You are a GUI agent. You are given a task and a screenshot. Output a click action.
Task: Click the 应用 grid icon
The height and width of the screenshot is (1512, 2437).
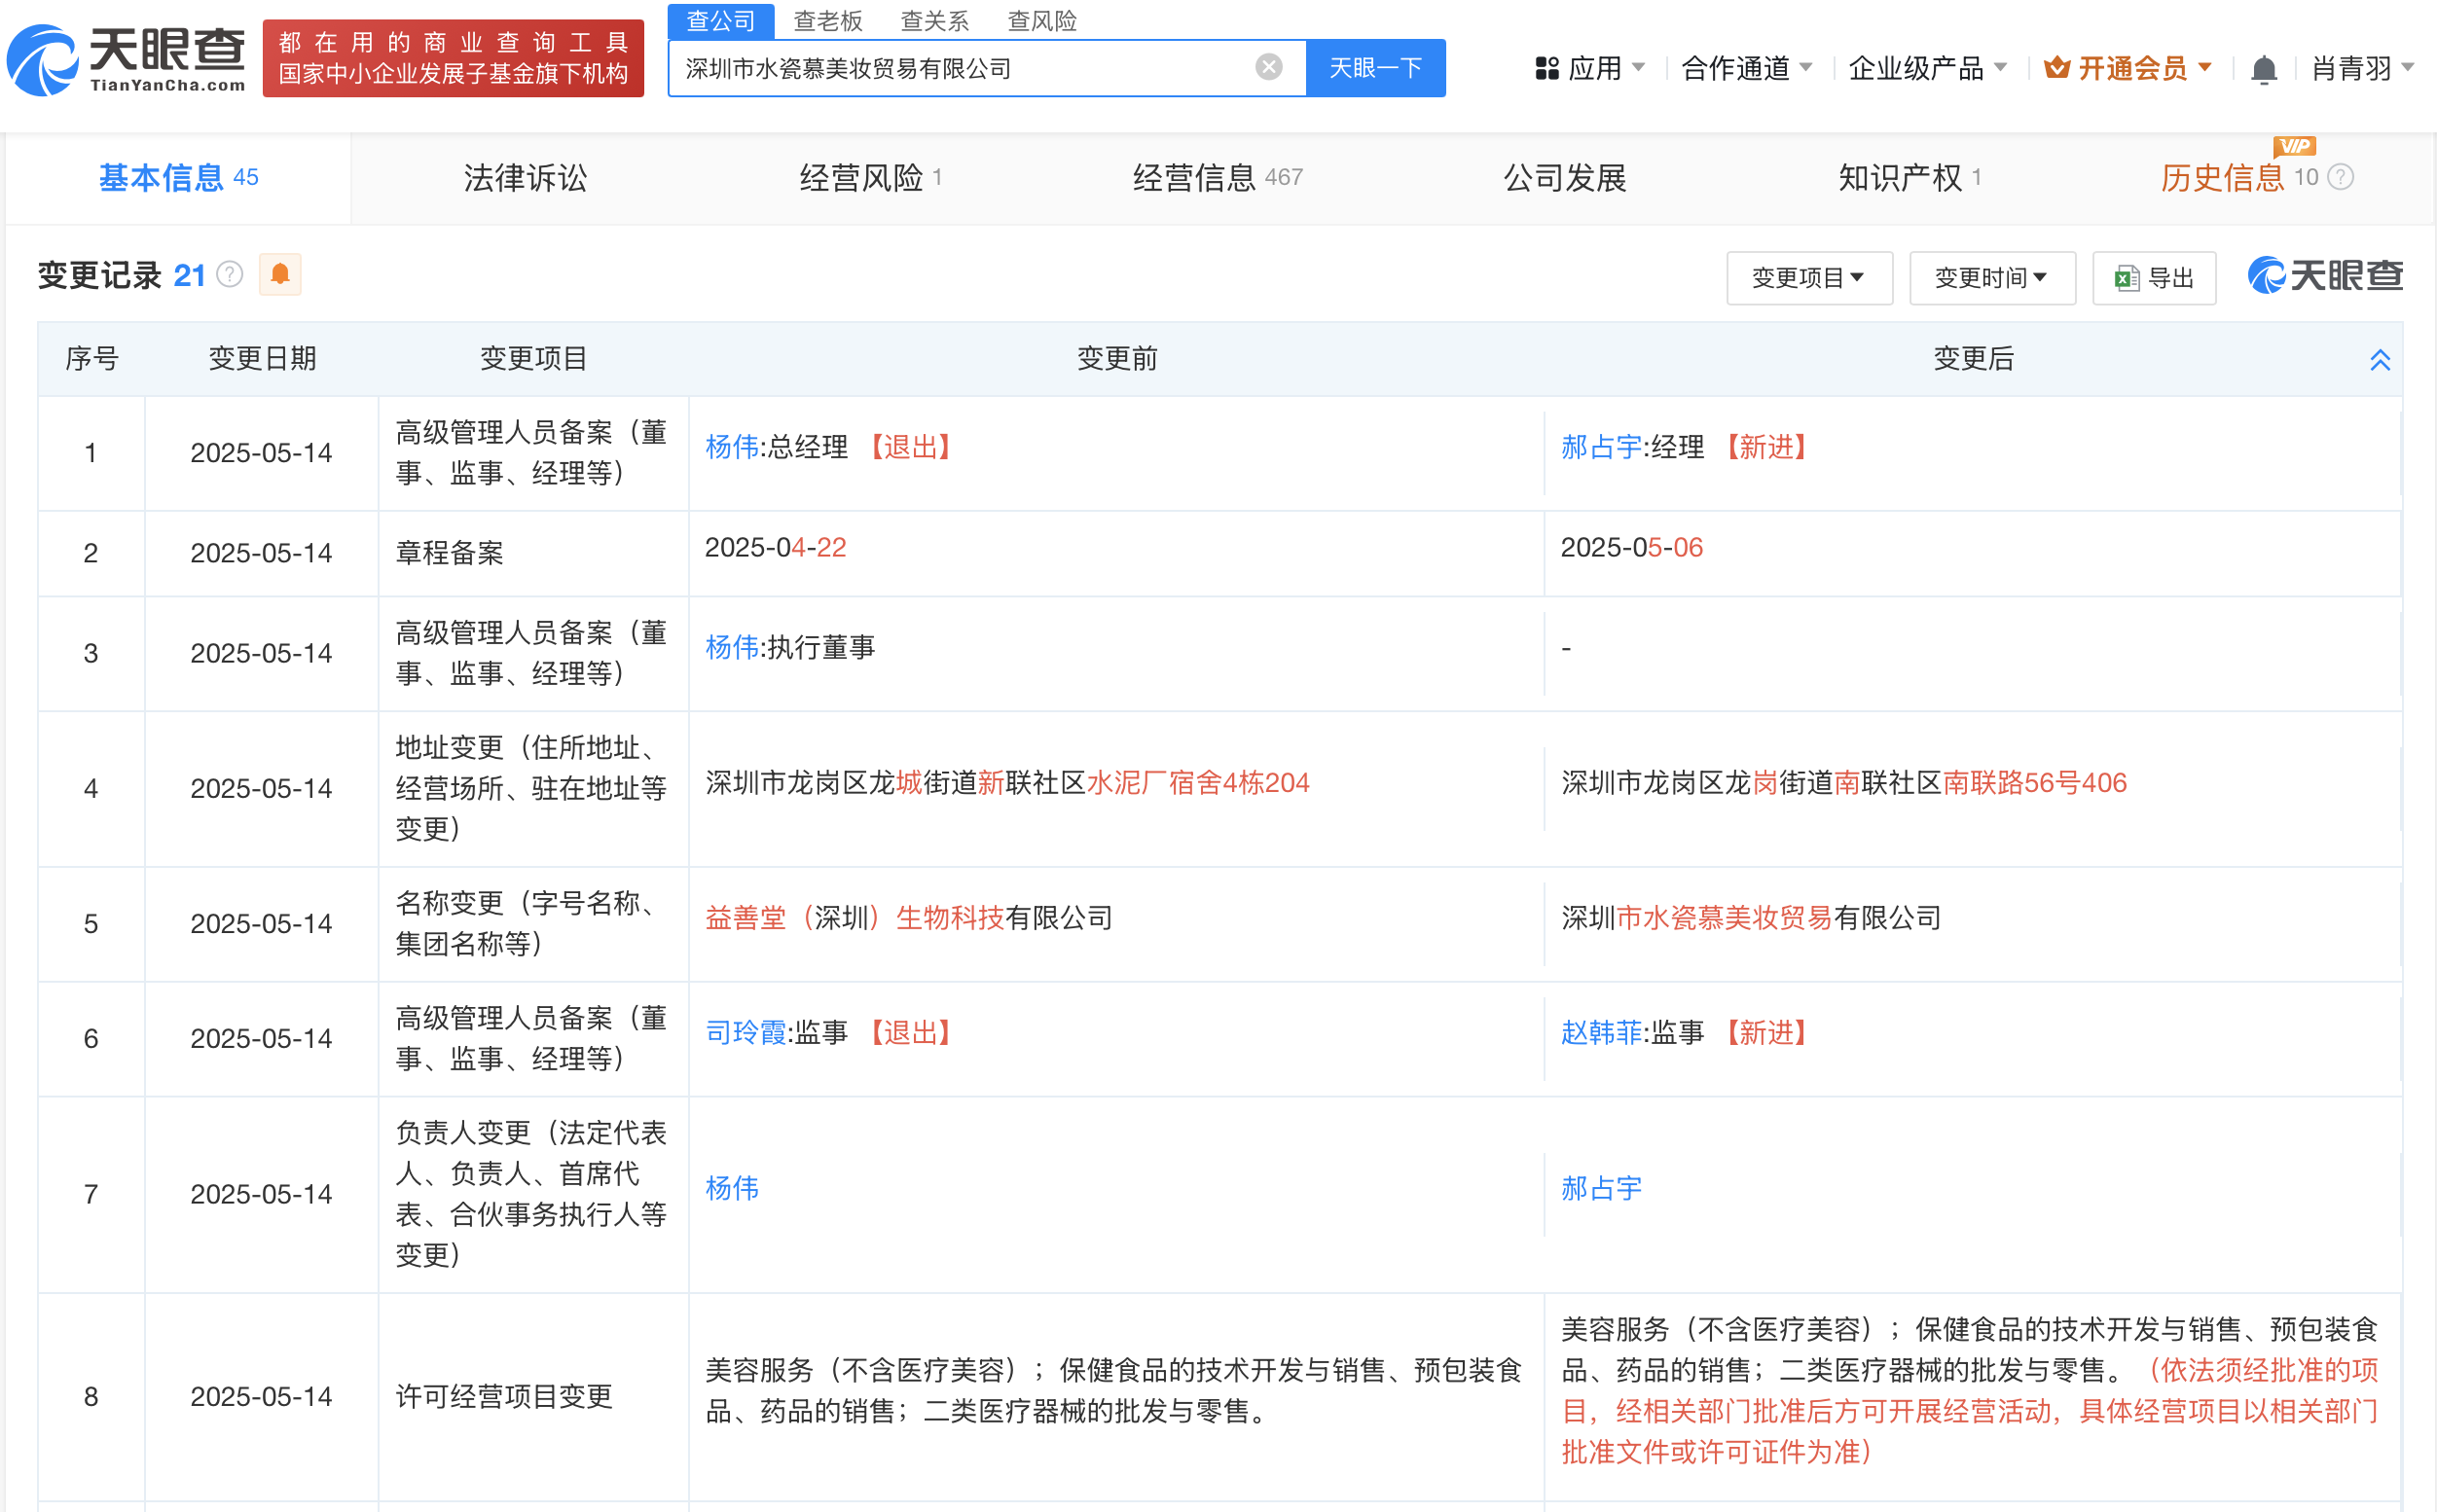pyautogui.click(x=1546, y=68)
